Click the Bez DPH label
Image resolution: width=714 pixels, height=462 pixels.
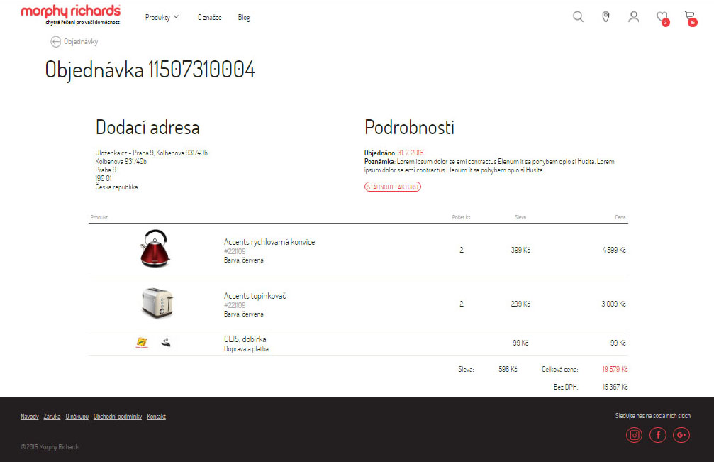pos(566,387)
